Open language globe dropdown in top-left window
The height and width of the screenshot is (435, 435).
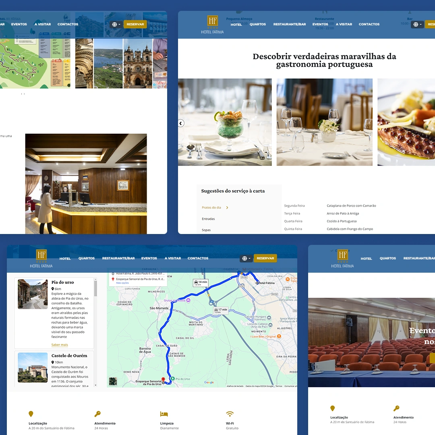pos(116,25)
